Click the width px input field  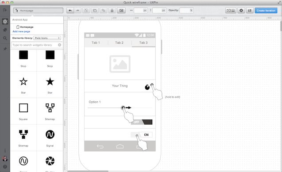(x=141, y=11)
